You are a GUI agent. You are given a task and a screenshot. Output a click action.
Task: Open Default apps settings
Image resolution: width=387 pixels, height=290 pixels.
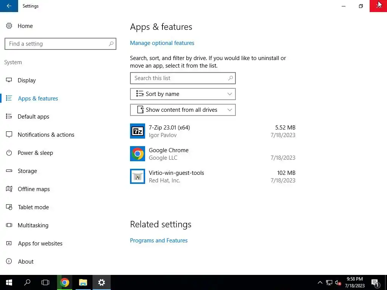[x=33, y=117]
